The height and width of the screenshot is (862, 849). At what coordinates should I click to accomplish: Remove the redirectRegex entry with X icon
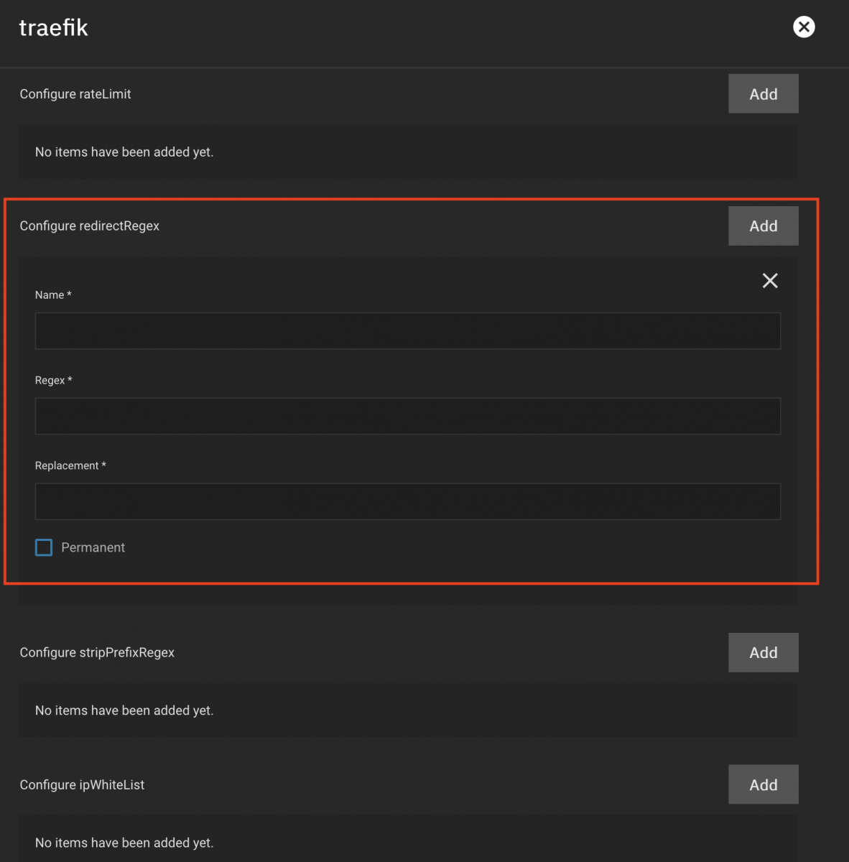pyautogui.click(x=770, y=281)
